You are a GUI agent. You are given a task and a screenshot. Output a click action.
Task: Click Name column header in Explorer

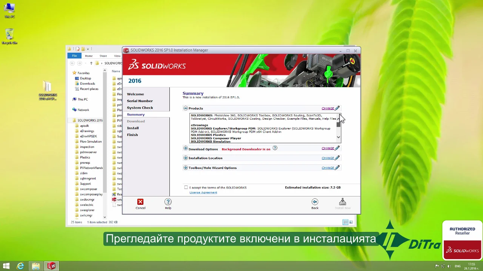[x=116, y=71]
